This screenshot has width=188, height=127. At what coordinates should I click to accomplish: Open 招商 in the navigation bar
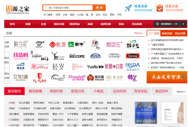click(x=121, y=24)
